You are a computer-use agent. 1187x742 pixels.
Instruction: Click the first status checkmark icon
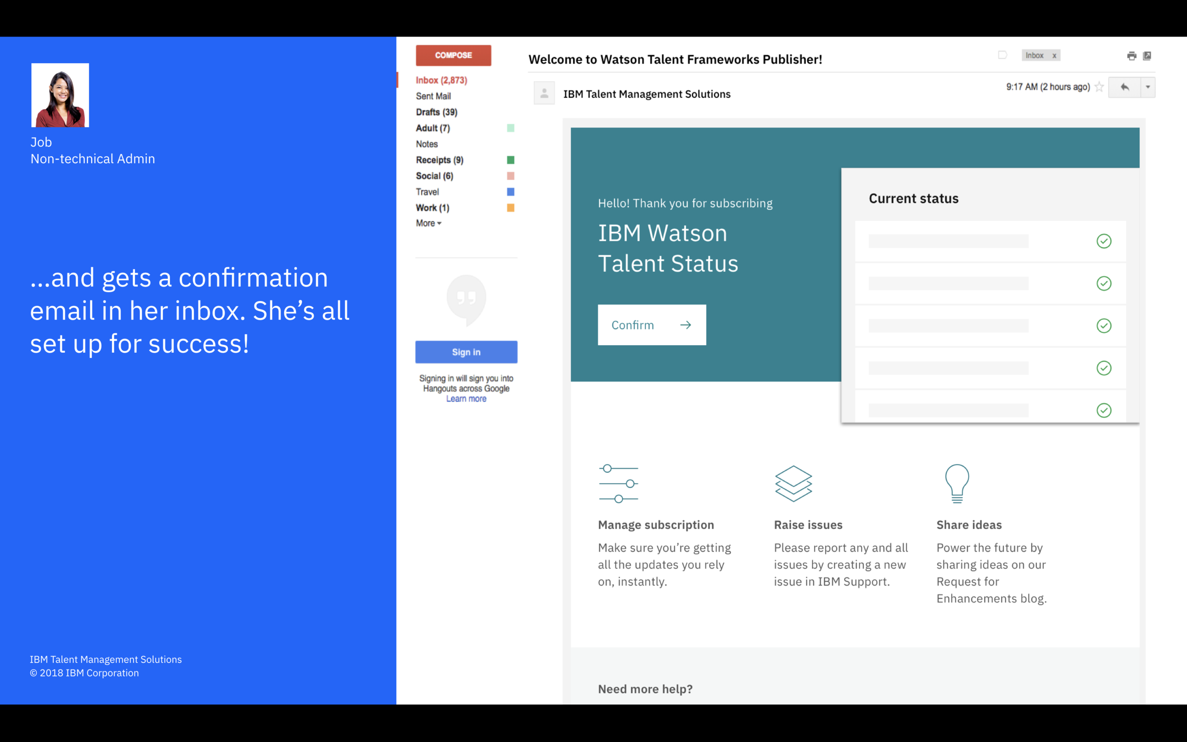[1103, 241]
